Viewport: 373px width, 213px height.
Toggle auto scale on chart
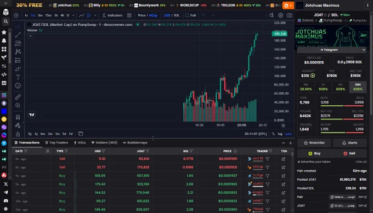[x=289, y=134]
